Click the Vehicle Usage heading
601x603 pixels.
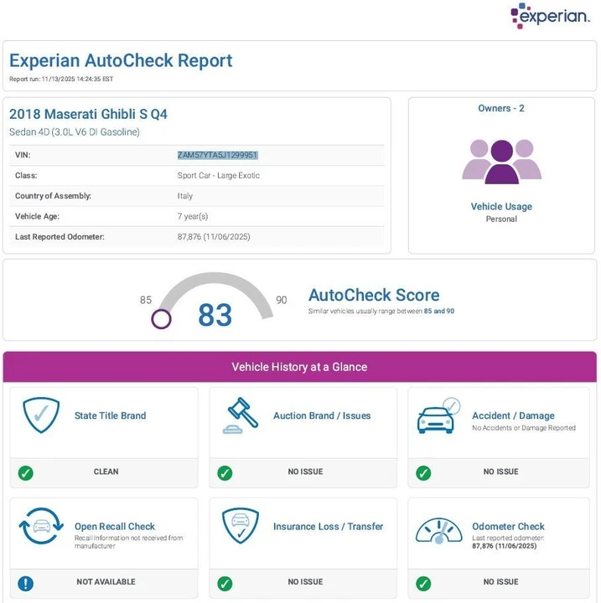[501, 207]
